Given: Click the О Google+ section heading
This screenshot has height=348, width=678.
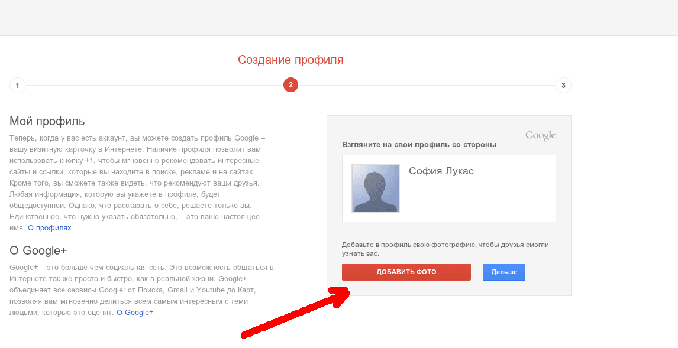Looking at the screenshot, I should pos(38,251).
